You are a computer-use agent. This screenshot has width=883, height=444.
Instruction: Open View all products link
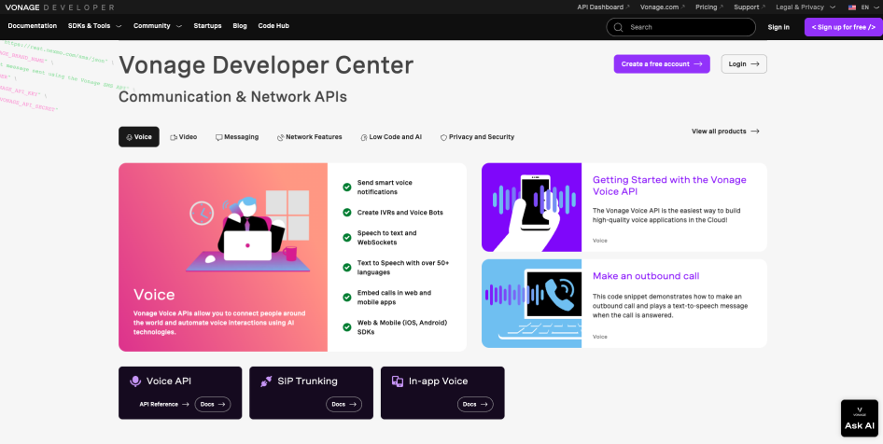point(725,132)
